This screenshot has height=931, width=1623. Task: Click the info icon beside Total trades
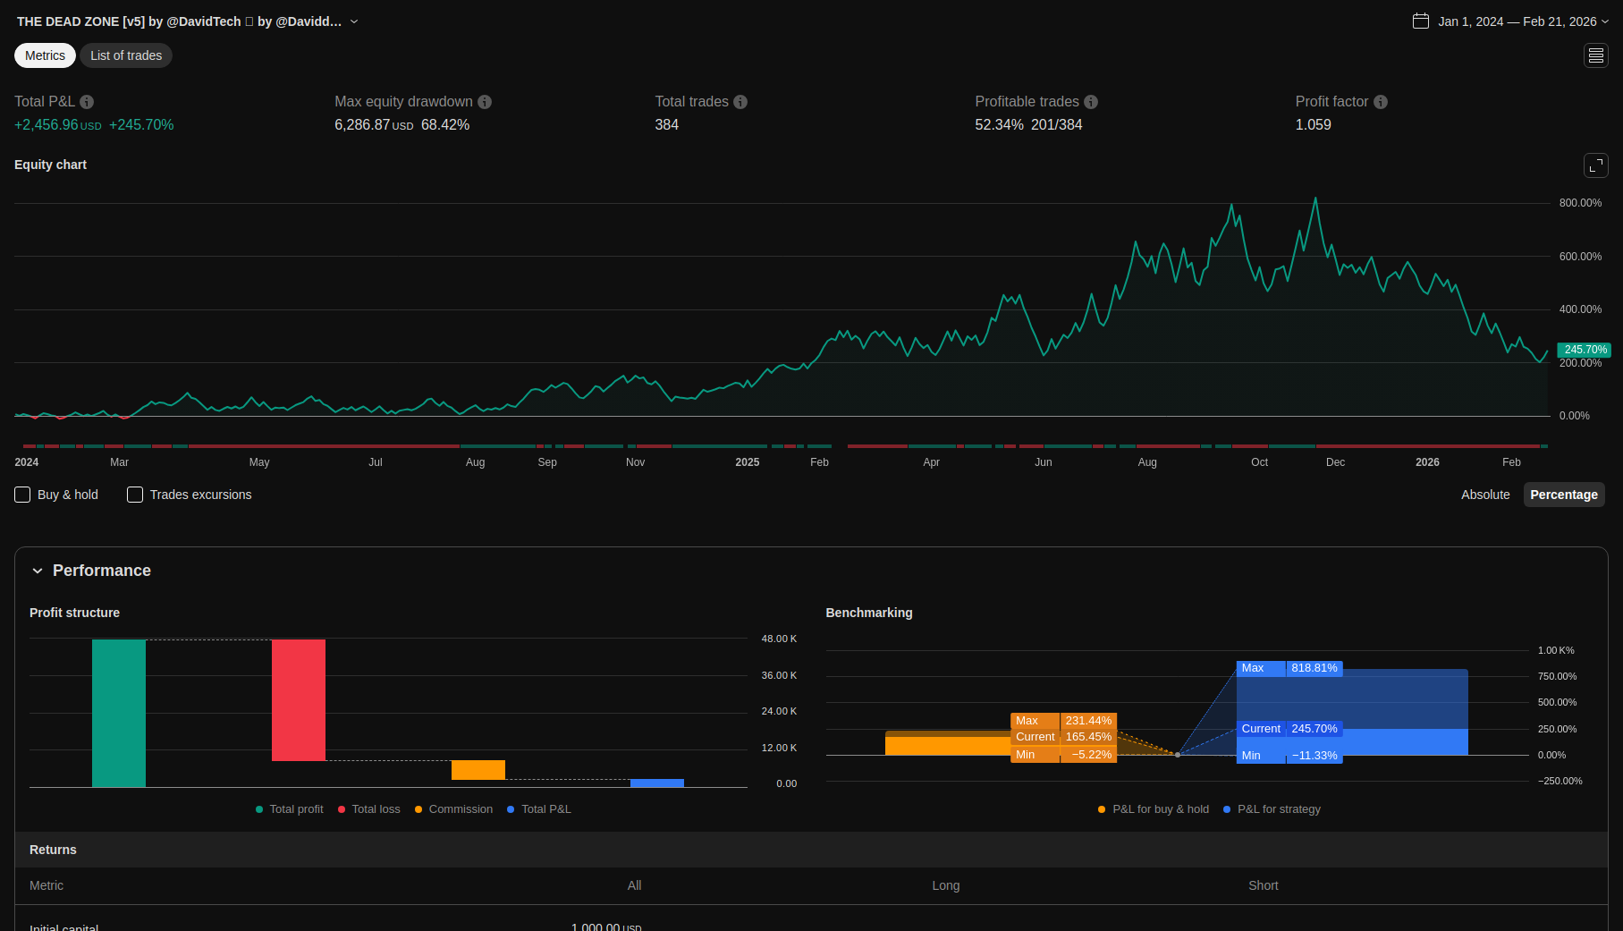point(740,102)
